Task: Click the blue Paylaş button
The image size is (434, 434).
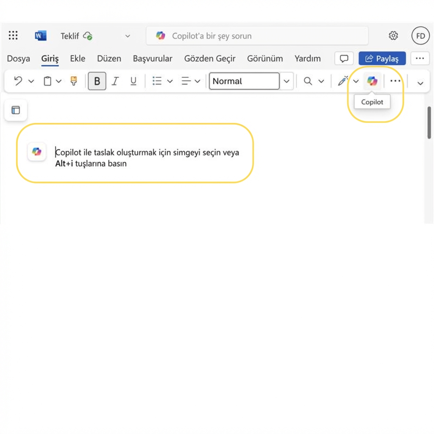Action: coord(382,58)
